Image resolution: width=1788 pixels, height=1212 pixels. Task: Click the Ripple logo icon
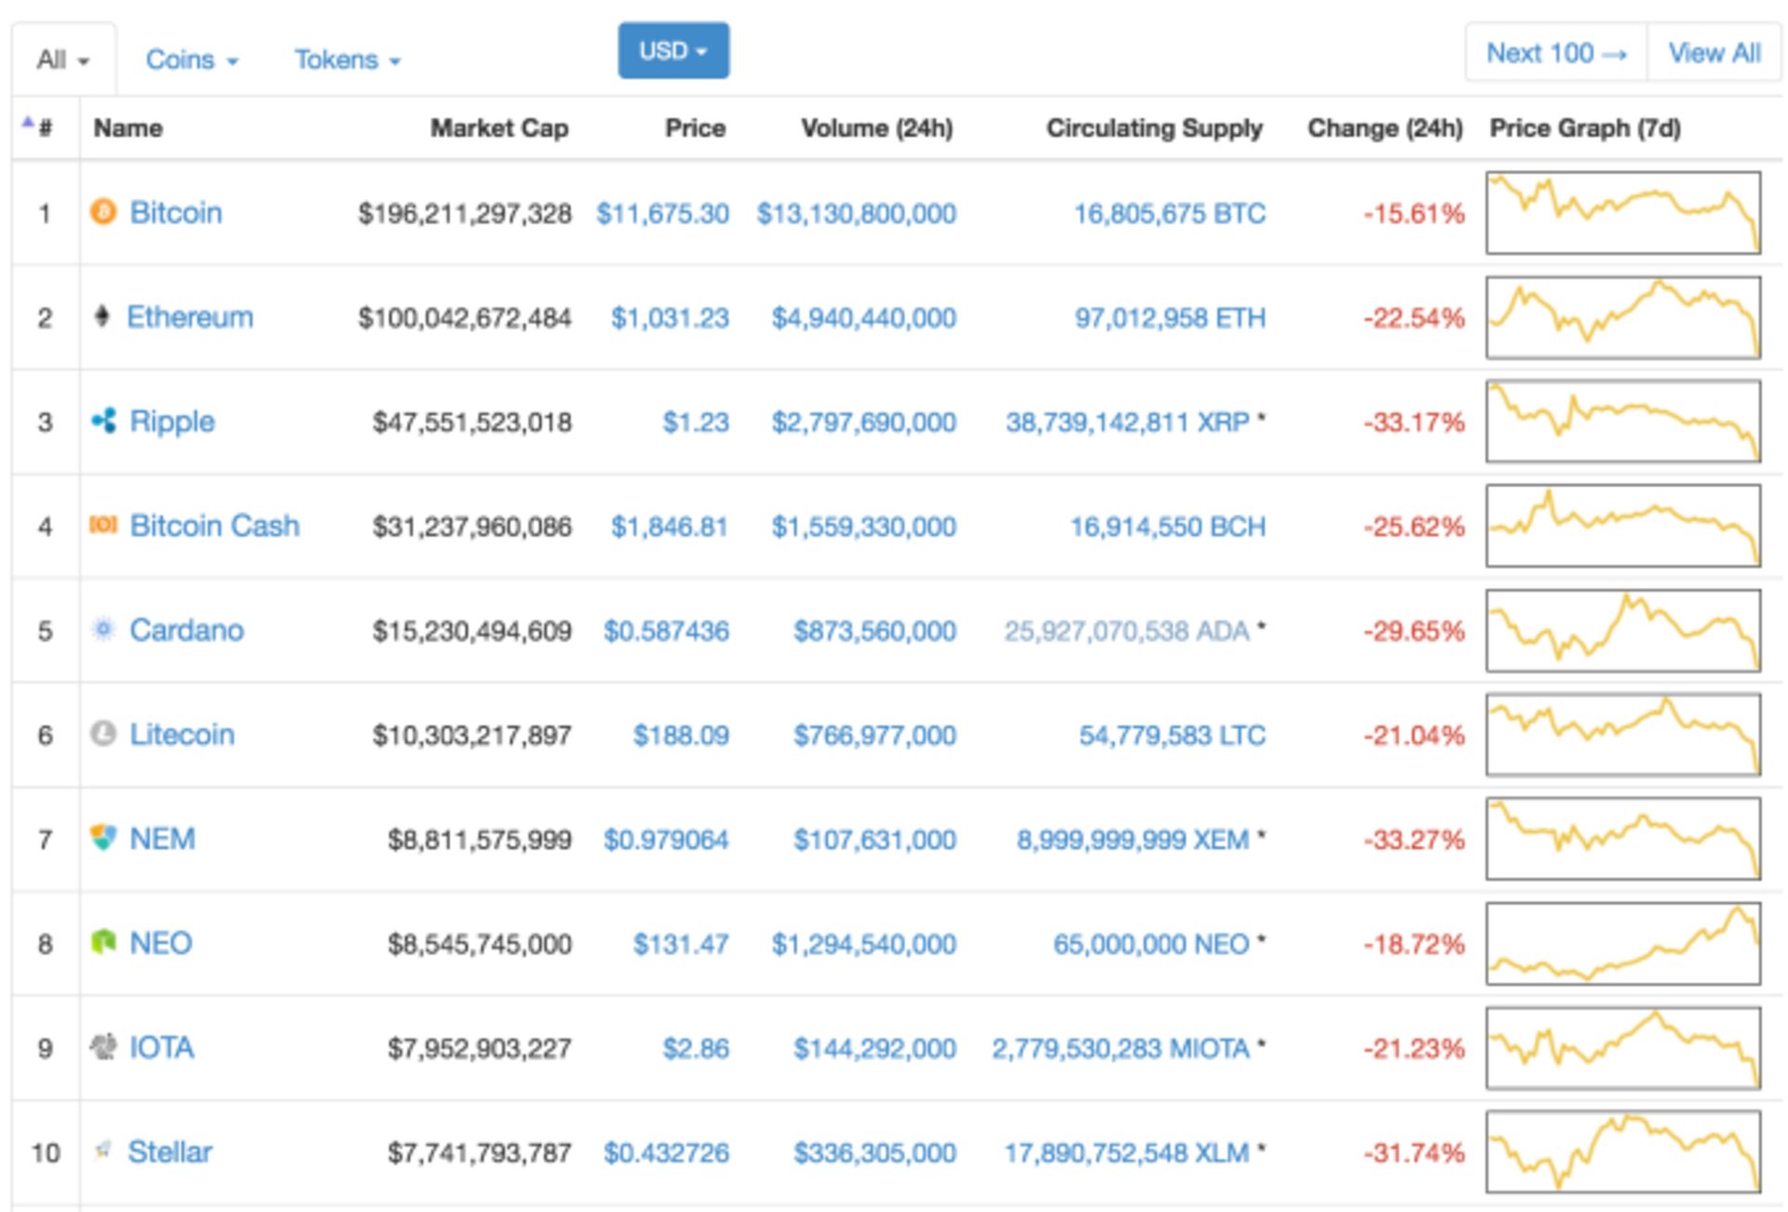pyautogui.click(x=103, y=421)
